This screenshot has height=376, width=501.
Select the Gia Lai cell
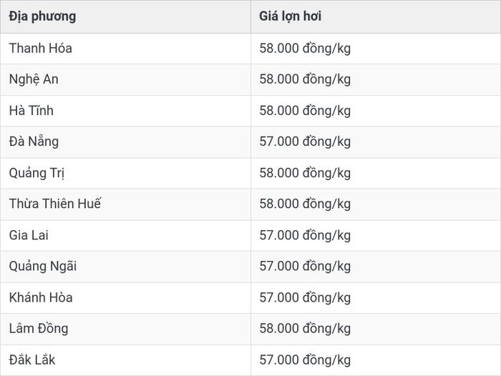click(x=125, y=236)
